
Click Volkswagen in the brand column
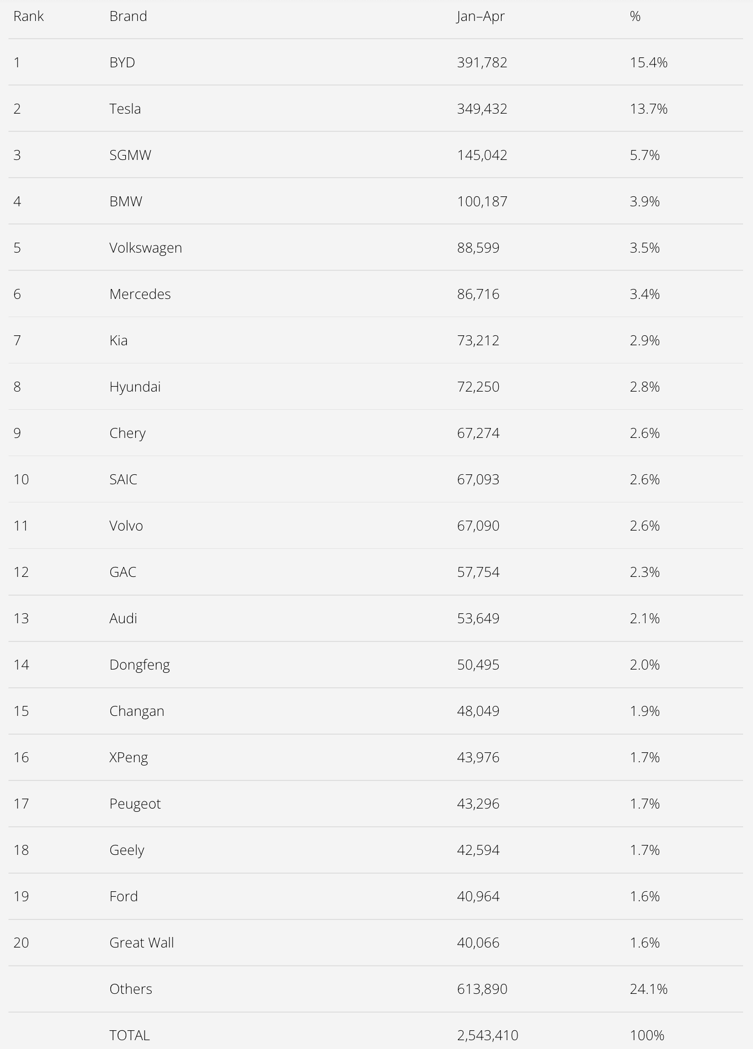click(146, 248)
